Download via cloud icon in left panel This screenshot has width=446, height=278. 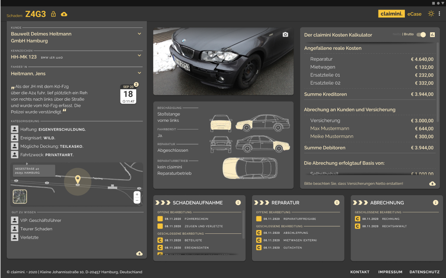click(139, 253)
